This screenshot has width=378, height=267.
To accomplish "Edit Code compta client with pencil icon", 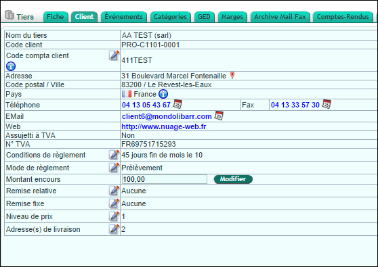I will pyautogui.click(x=114, y=55).
